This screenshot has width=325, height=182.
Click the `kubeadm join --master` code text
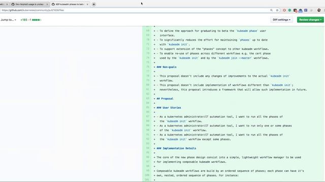tap(235, 58)
